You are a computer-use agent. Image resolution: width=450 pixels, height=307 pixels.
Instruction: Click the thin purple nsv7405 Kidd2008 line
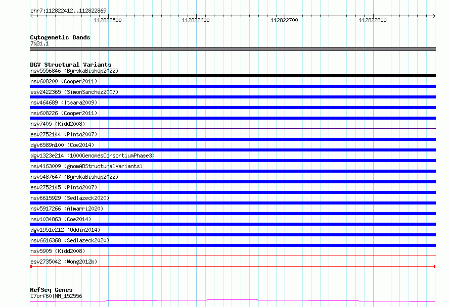tap(233, 128)
